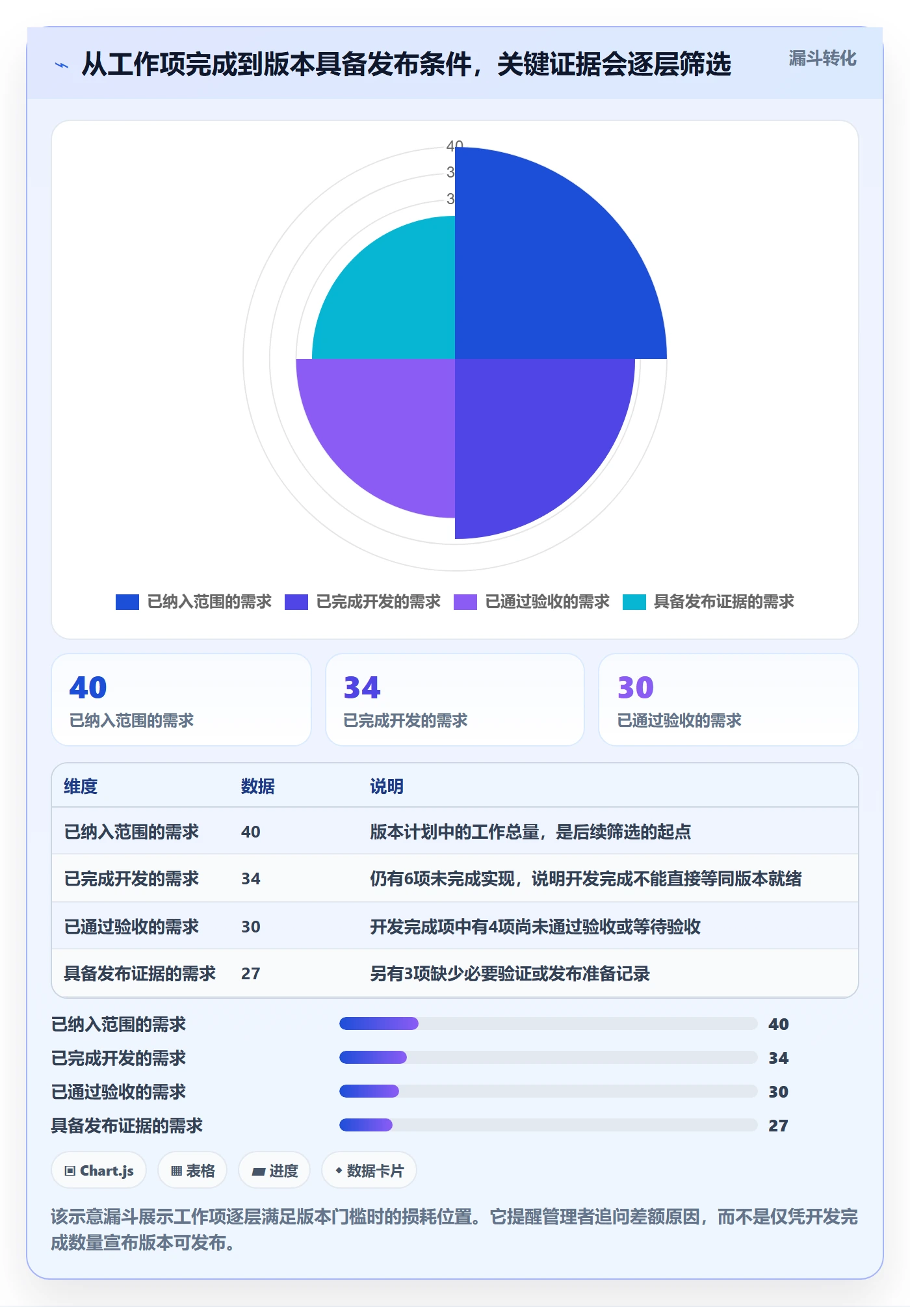Click the value 27 in the table
The width and height of the screenshot is (910, 1307).
coord(251,973)
